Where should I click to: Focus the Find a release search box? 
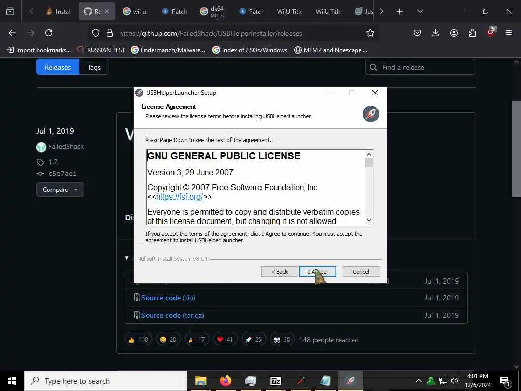[421, 67]
